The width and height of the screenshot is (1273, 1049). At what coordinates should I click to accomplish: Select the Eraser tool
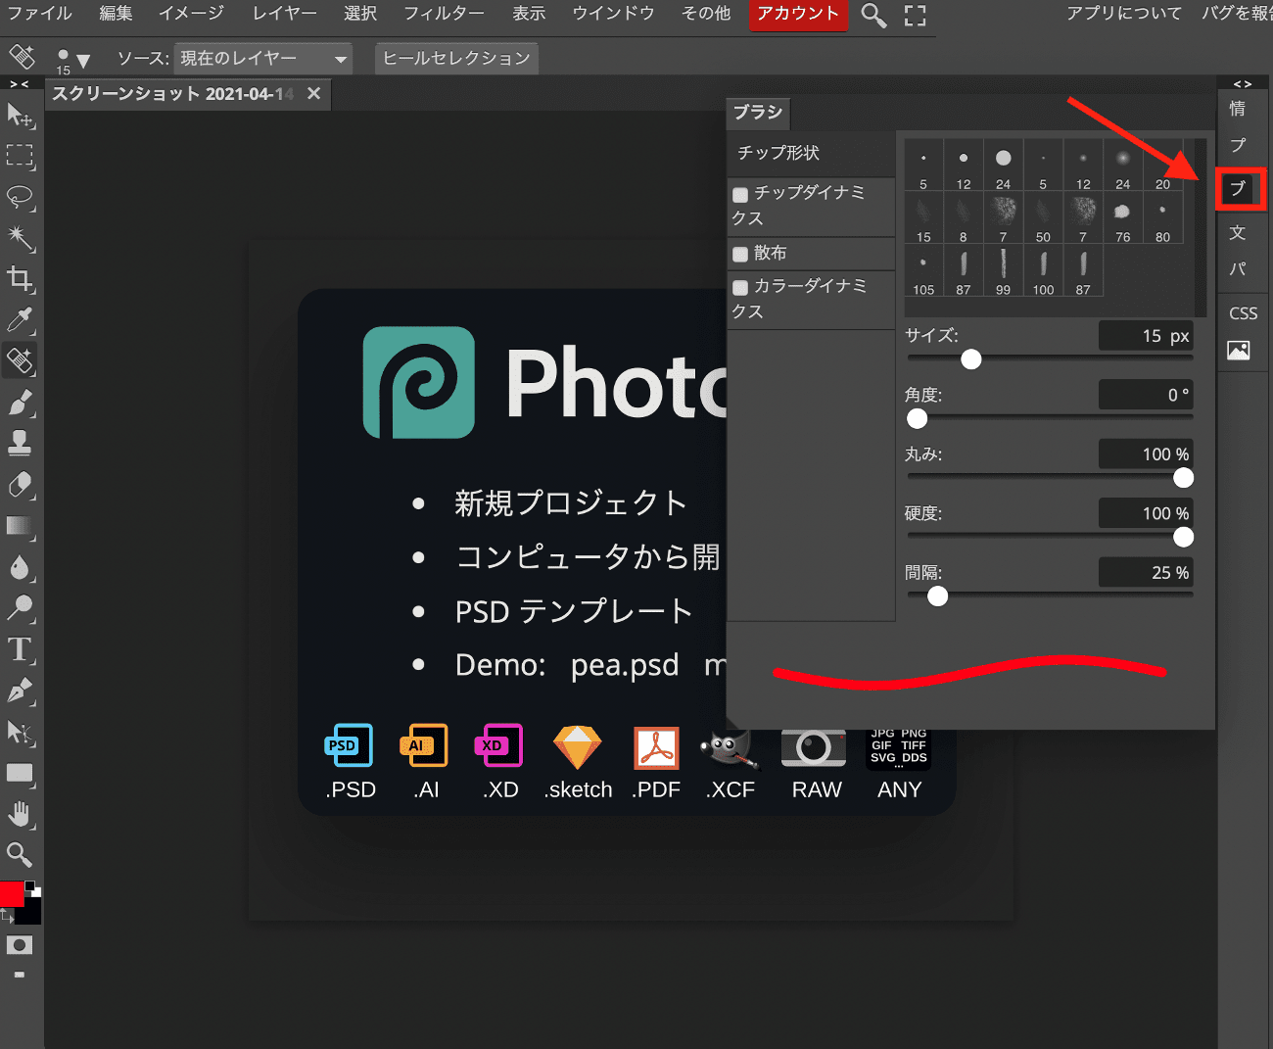tap(20, 485)
